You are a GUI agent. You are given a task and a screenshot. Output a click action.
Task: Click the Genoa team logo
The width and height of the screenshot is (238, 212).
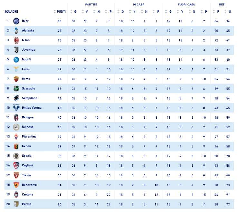coord(16,146)
